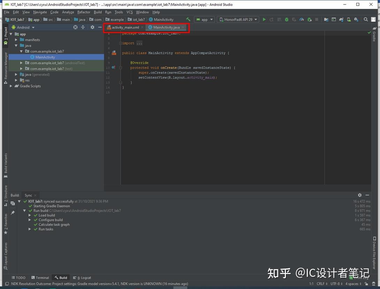This screenshot has height=289, width=380.
Task: Open the Refactor menu
Action: pyautogui.click(x=83, y=12)
